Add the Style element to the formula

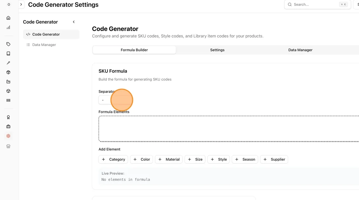219,159
